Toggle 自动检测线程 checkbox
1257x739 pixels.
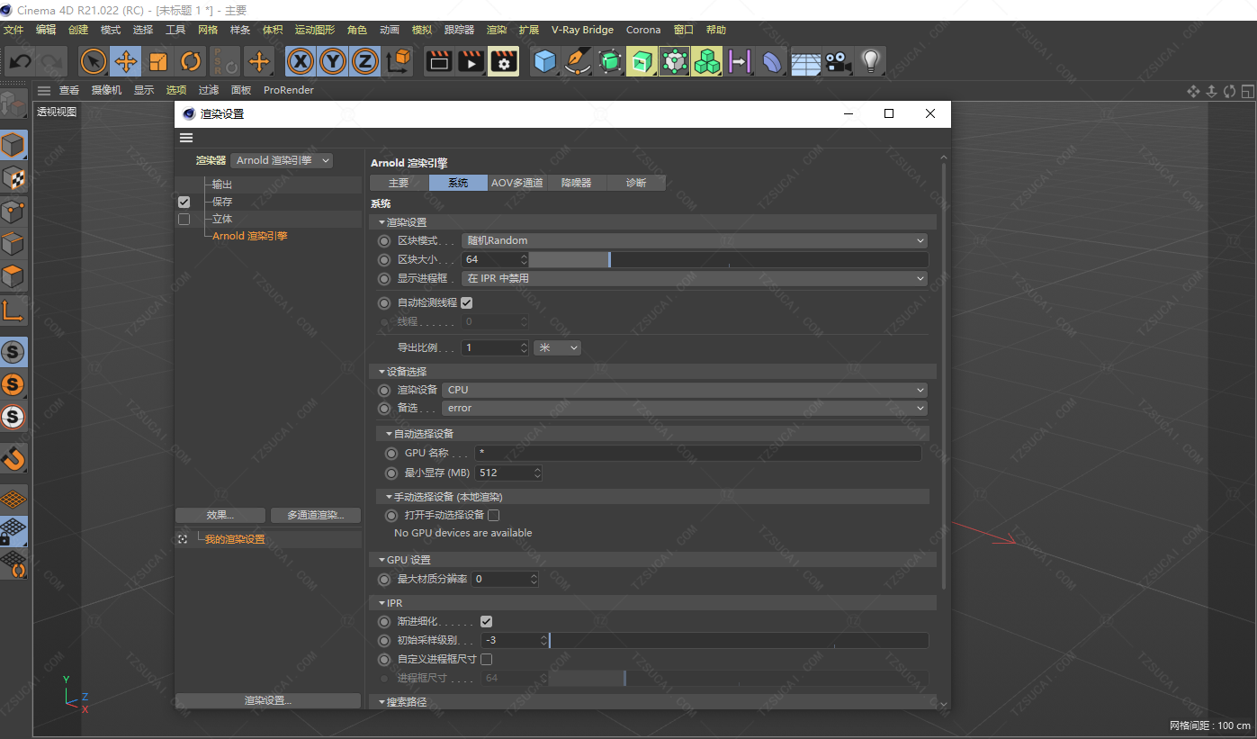(466, 302)
